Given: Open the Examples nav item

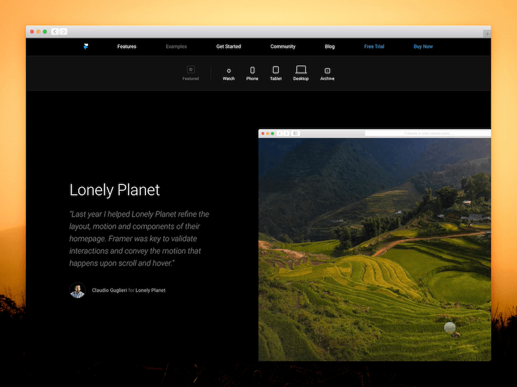Looking at the screenshot, I should pos(176,46).
